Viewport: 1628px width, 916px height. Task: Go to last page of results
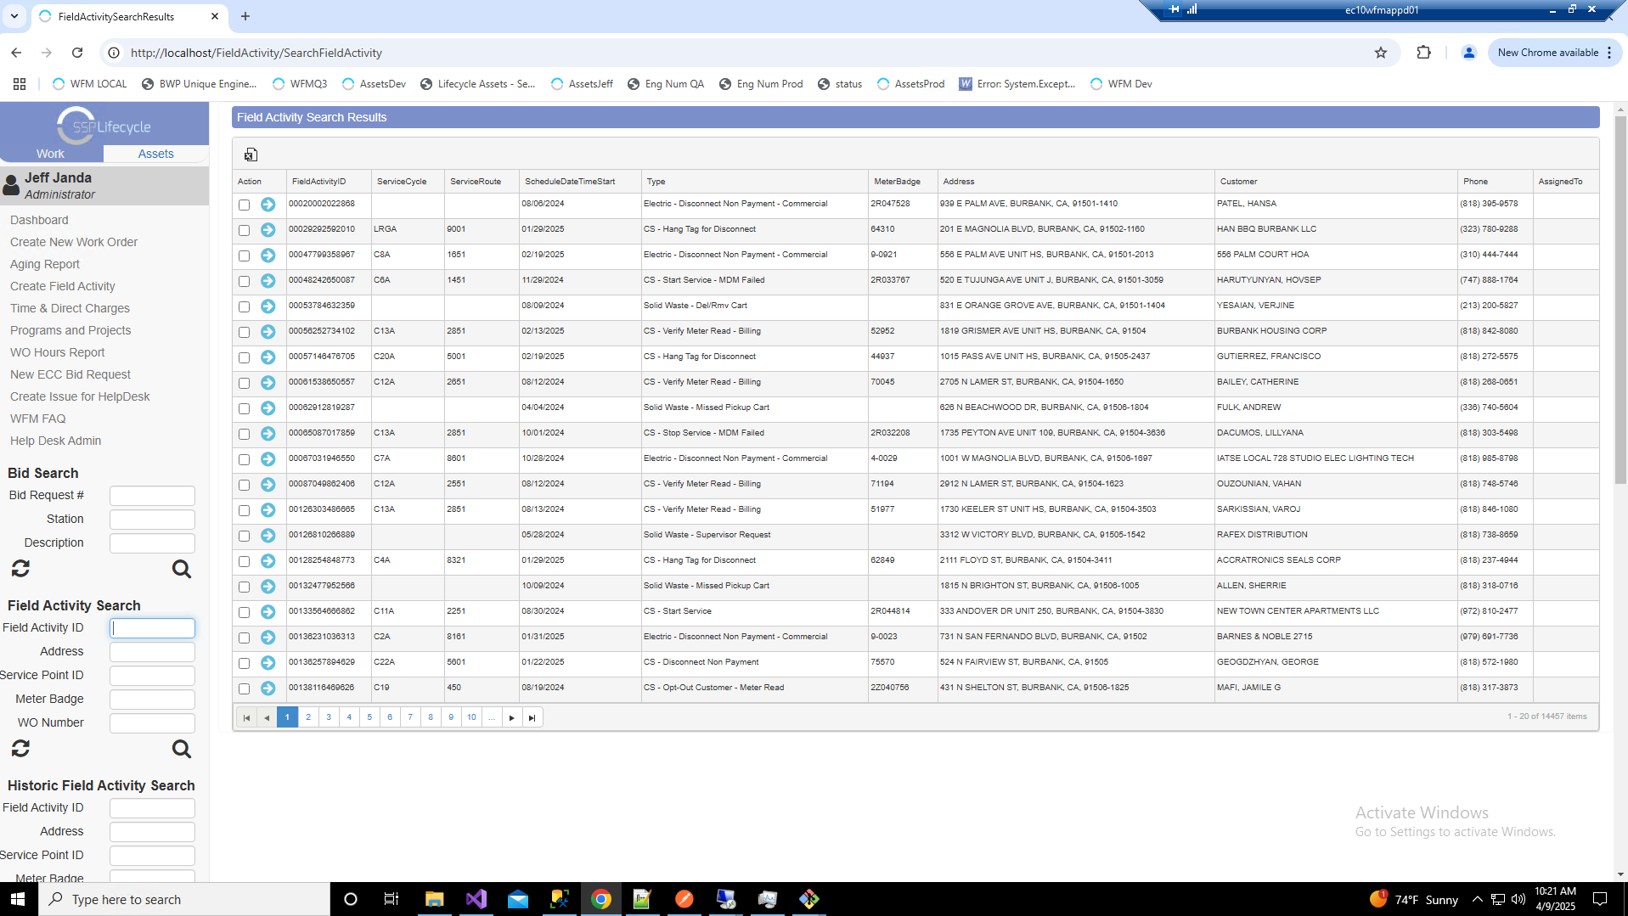click(532, 717)
